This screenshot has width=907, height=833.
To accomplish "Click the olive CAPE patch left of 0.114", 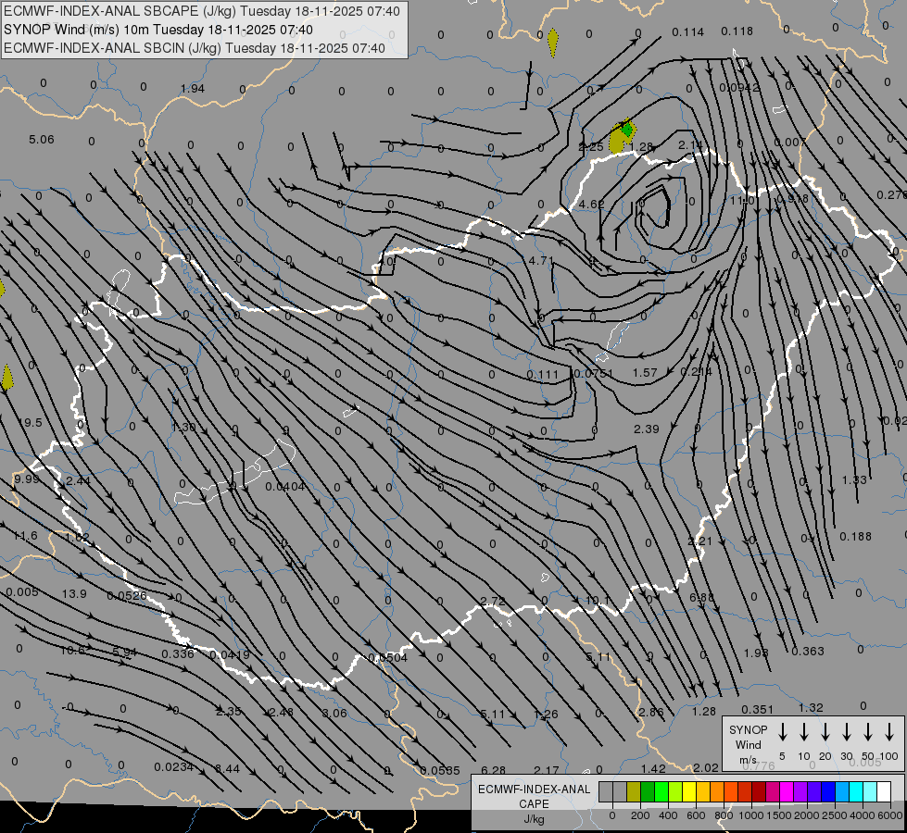I will tap(552, 43).
